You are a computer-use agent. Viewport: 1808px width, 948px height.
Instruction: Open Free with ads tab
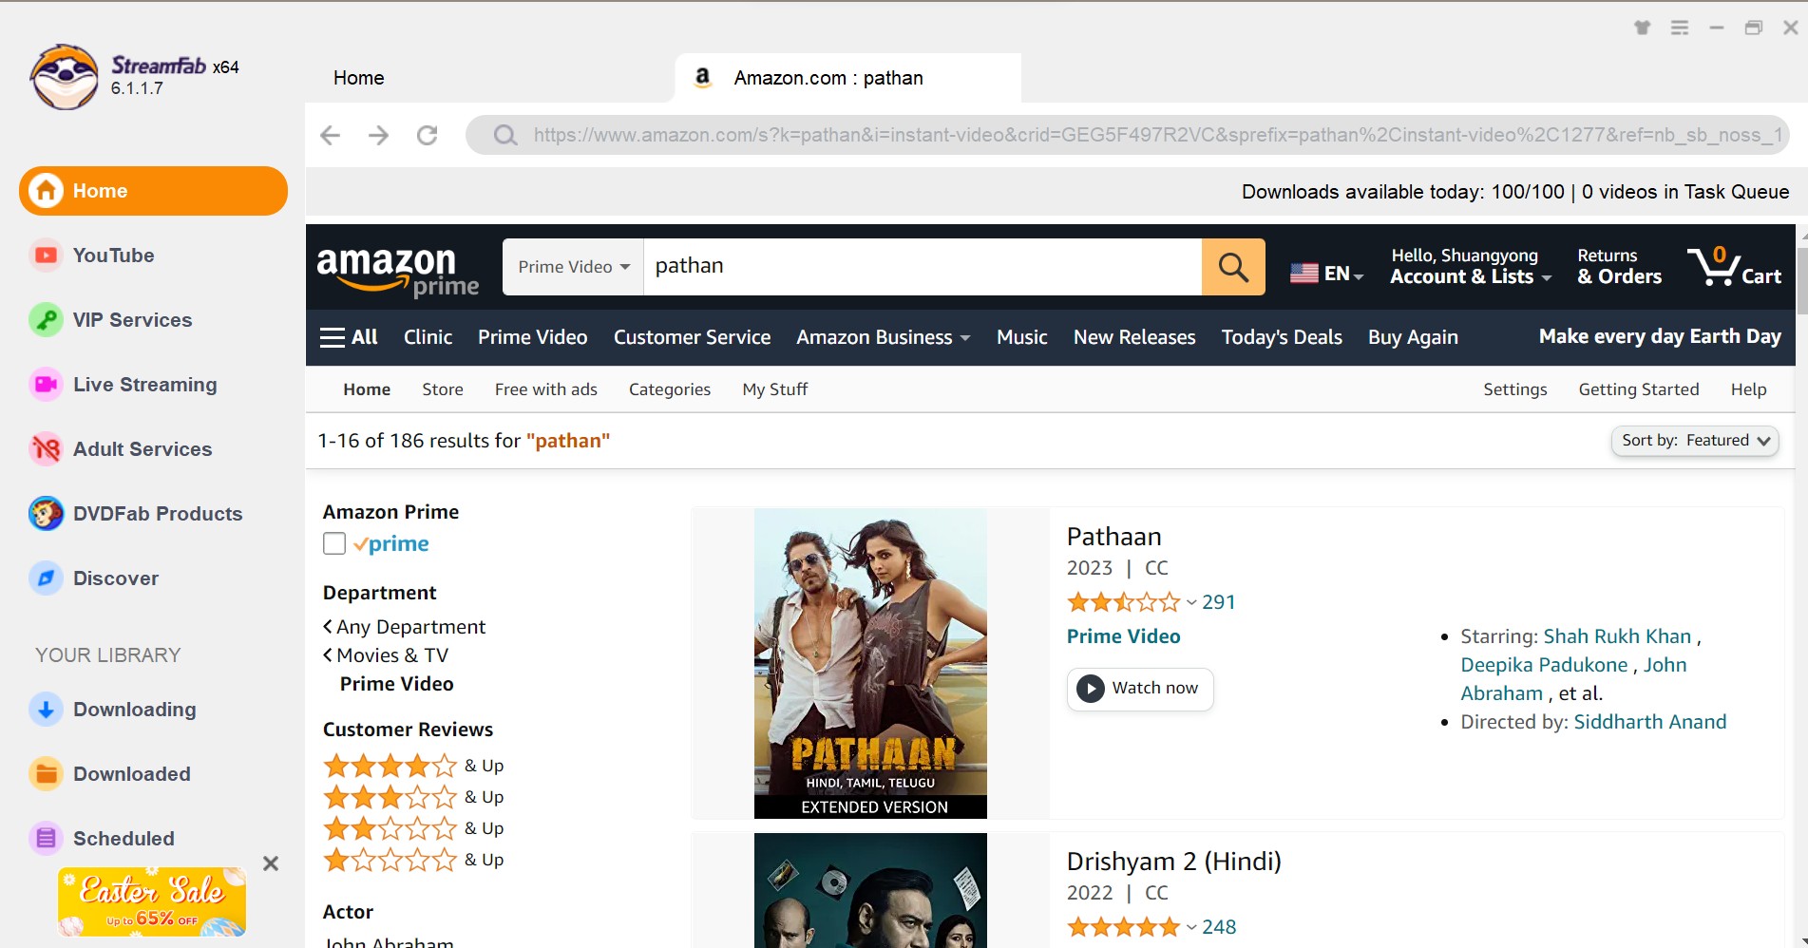(x=546, y=389)
